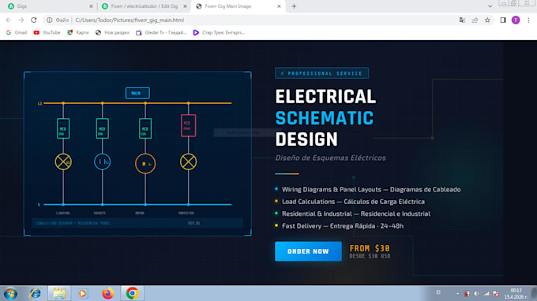Reload the current page
The image size is (537, 301).
pos(33,20)
